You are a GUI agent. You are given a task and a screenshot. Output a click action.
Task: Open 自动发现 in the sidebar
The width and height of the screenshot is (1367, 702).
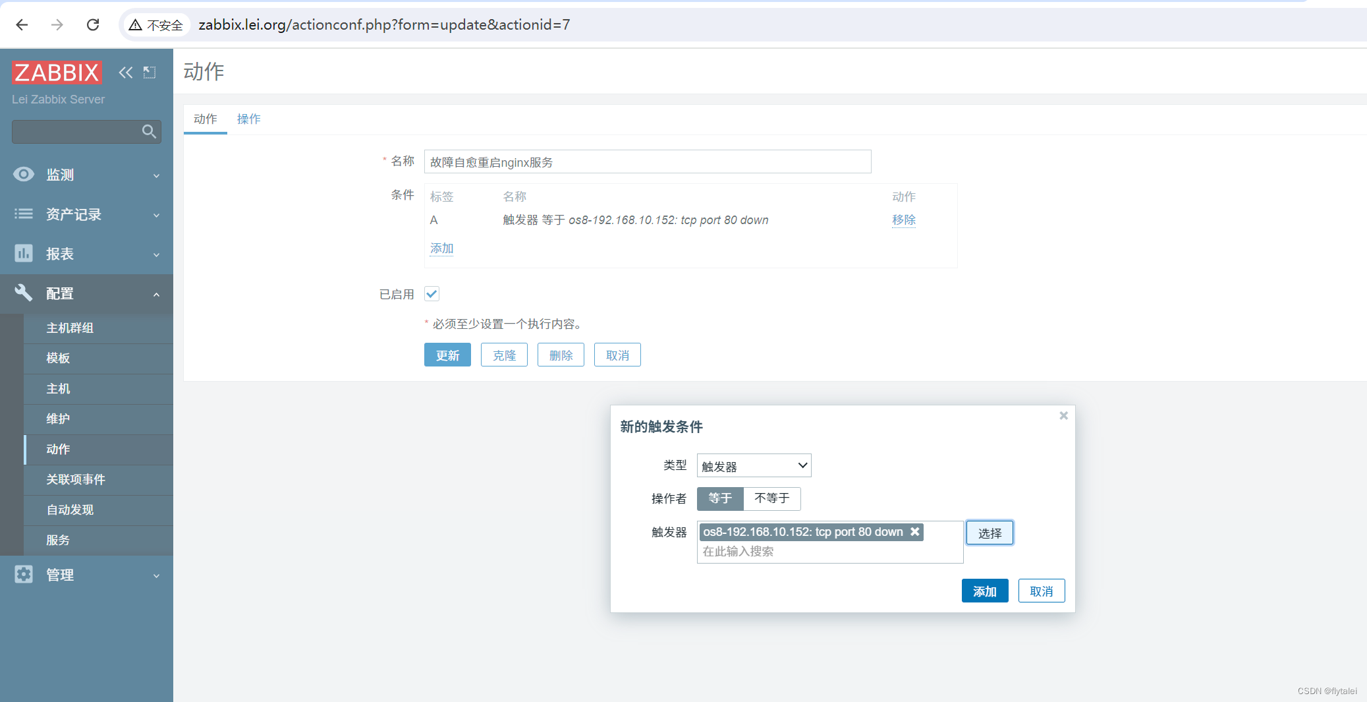coord(98,510)
